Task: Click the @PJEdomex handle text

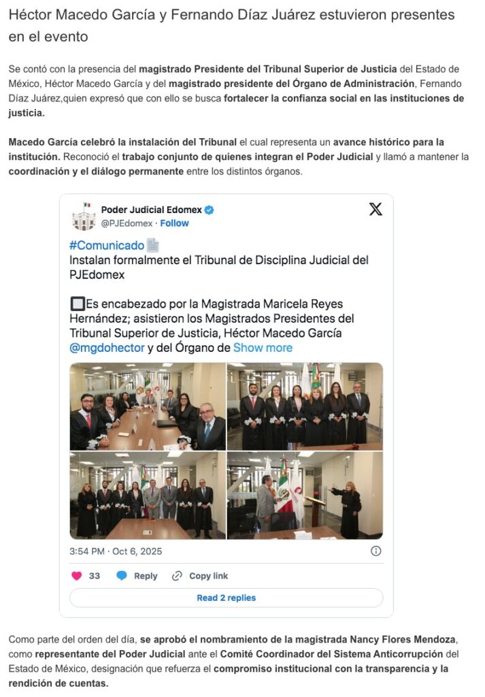Action: pyautogui.click(x=127, y=223)
